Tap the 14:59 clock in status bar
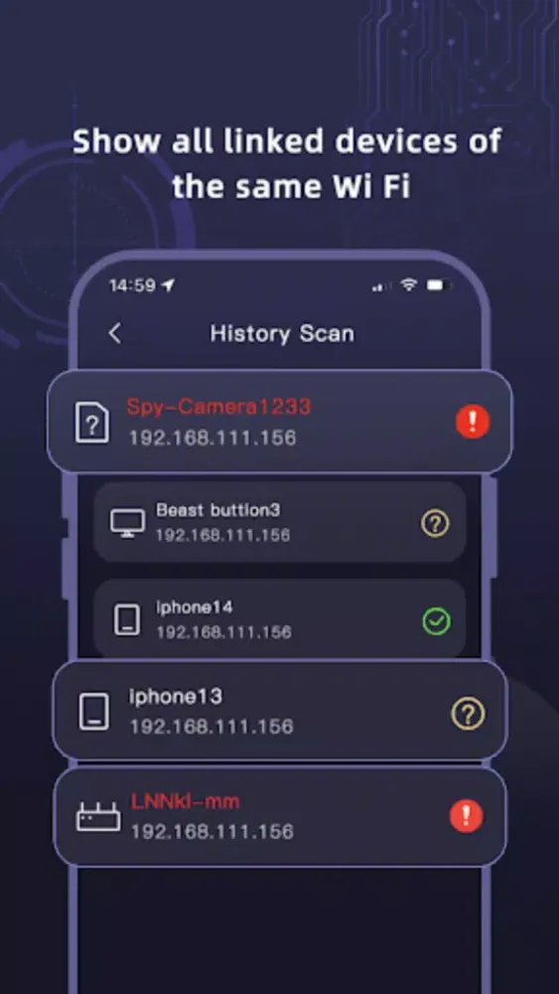 coord(132,286)
